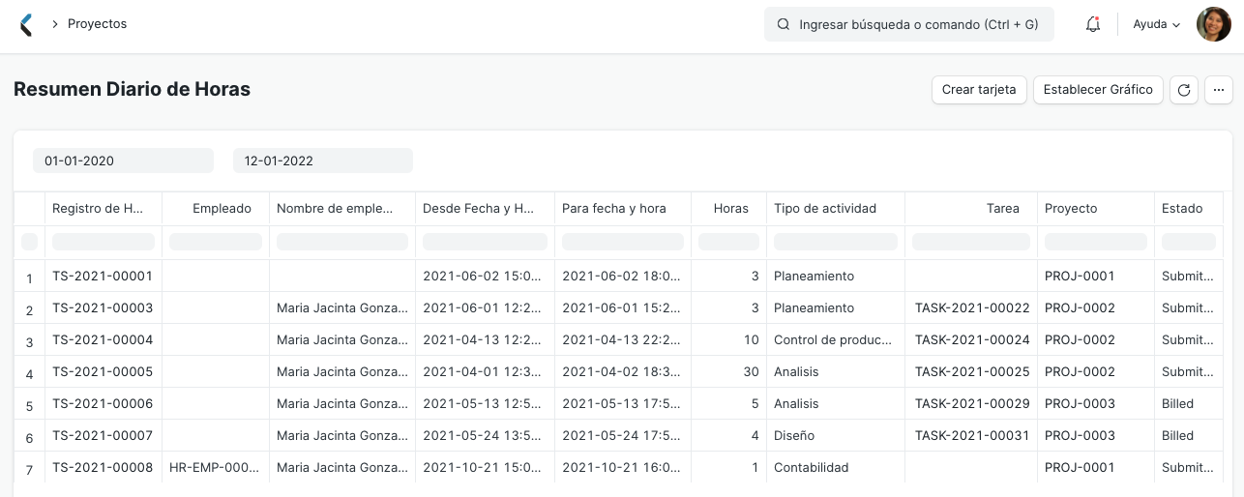
Task: Click 2021-04-01 12:3... start date cell
Action: pyautogui.click(x=486, y=371)
